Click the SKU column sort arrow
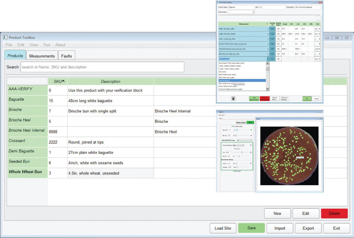 pyautogui.click(x=63, y=81)
